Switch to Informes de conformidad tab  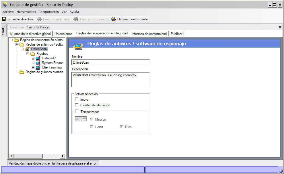[x=149, y=34]
